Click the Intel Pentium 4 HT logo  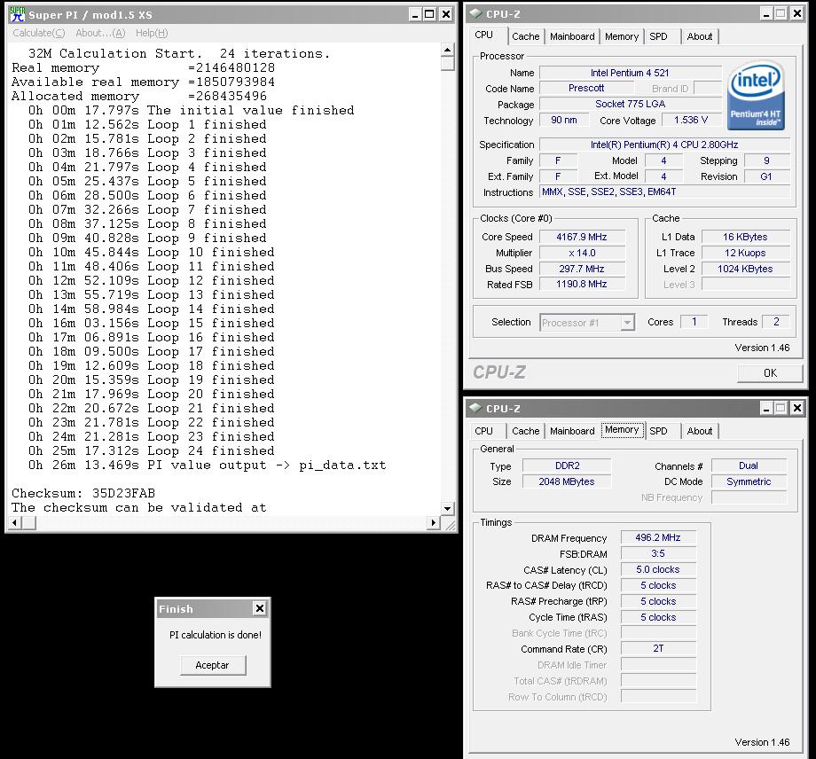click(756, 97)
